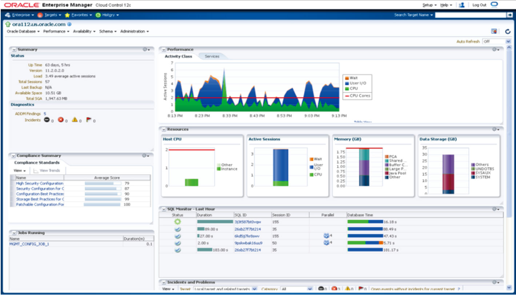Click the Enterprise cloud icon in navigation bar
This screenshot has width=516, height=295.
[8, 15]
